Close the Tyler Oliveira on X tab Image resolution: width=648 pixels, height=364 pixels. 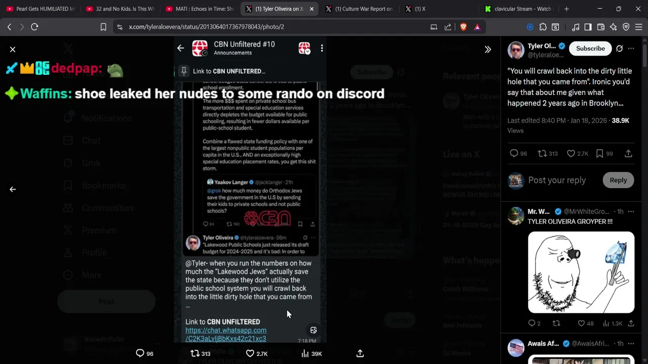(312, 9)
